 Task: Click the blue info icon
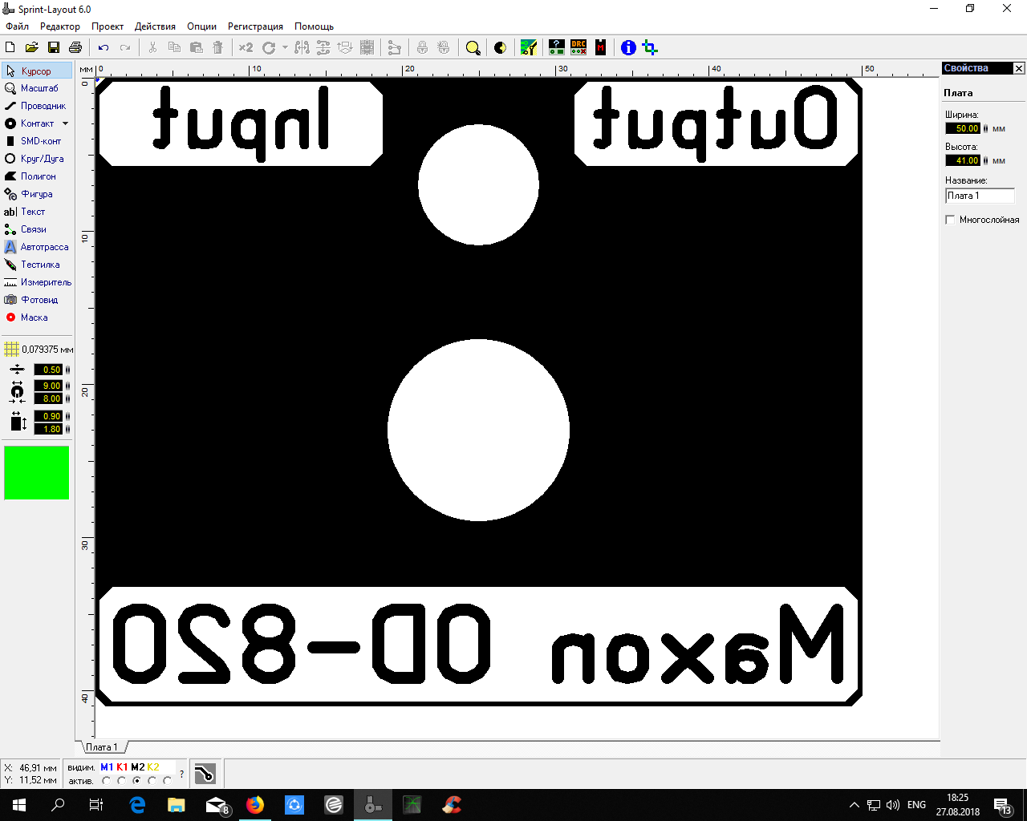tap(628, 48)
